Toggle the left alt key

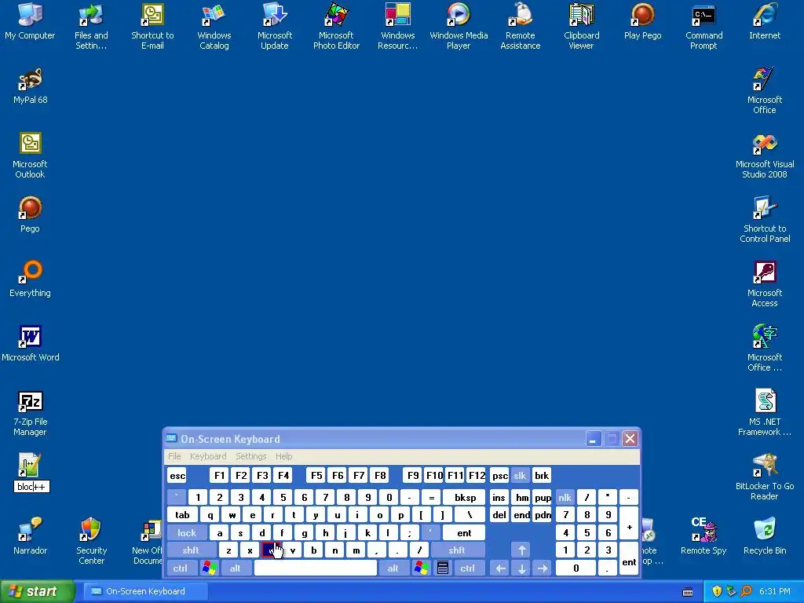click(236, 568)
